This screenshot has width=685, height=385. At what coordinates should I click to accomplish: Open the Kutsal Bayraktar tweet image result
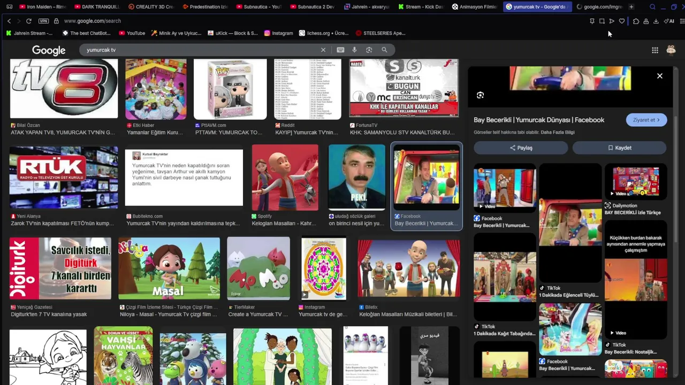(x=184, y=178)
